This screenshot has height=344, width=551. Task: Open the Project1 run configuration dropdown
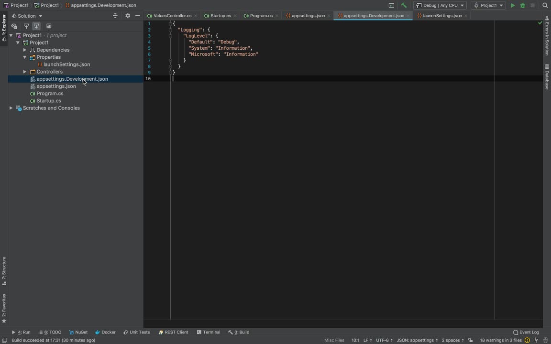pos(488,5)
